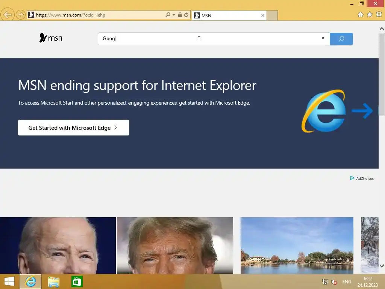Click the ENG language indicator
Viewport: 385px width, 289px height.
coord(346,281)
